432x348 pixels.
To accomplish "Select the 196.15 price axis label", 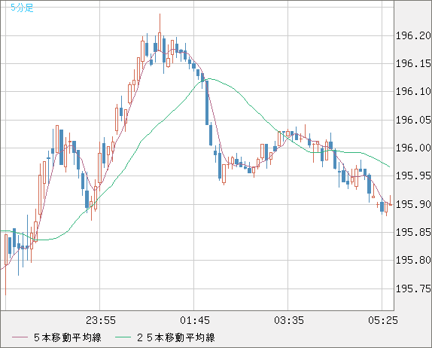I will click(413, 64).
